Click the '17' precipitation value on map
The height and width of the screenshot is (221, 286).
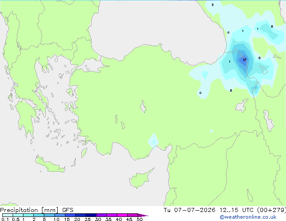[244, 60]
